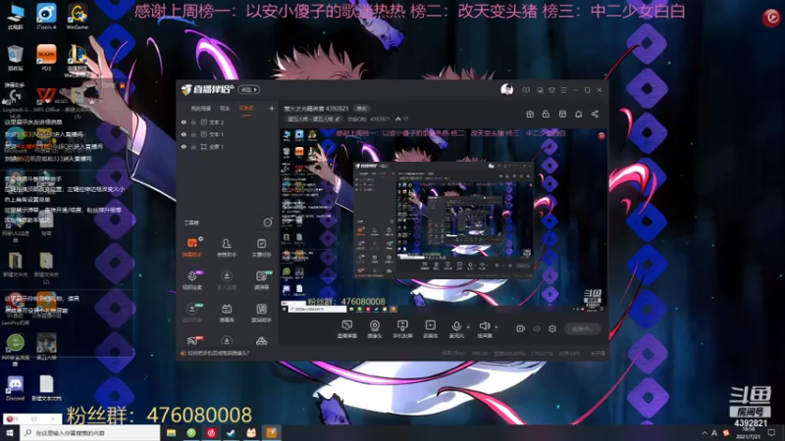Open the 如何把手机变成电脑摄像头 help link

coord(218,353)
